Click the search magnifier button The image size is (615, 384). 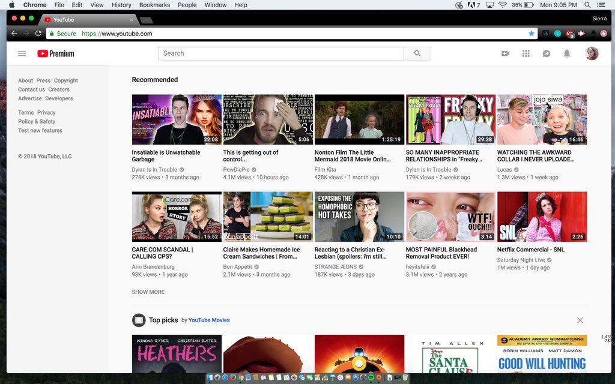[417, 53]
